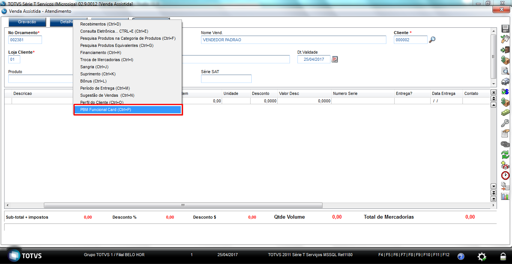Jump to the first grid row arrow
Viewport: 512px width, 264px height.
[494, 92]
